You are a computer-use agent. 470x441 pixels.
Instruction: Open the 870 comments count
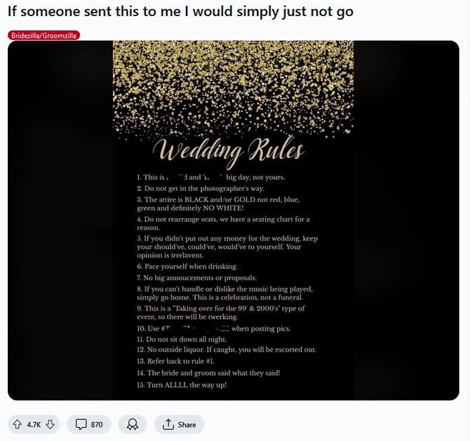(97, 424)
